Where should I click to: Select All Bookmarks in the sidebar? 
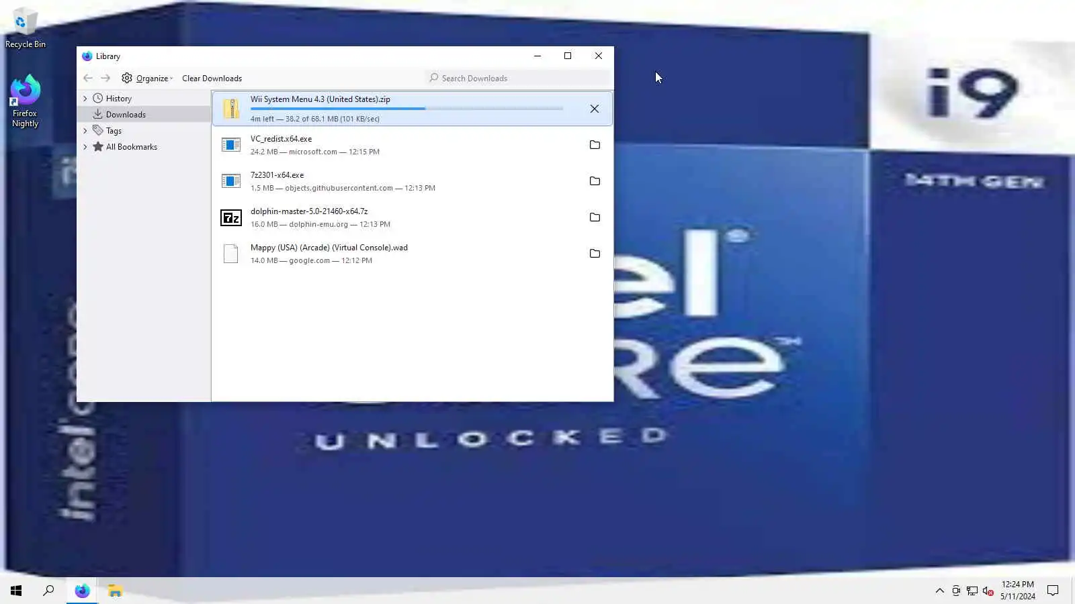(132, 147)
